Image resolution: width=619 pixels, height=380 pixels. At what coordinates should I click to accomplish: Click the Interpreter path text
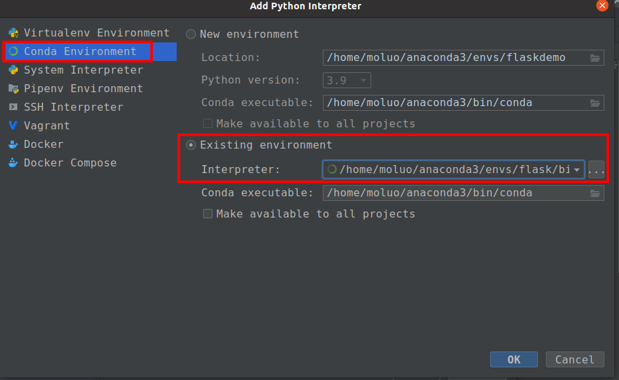454,170
